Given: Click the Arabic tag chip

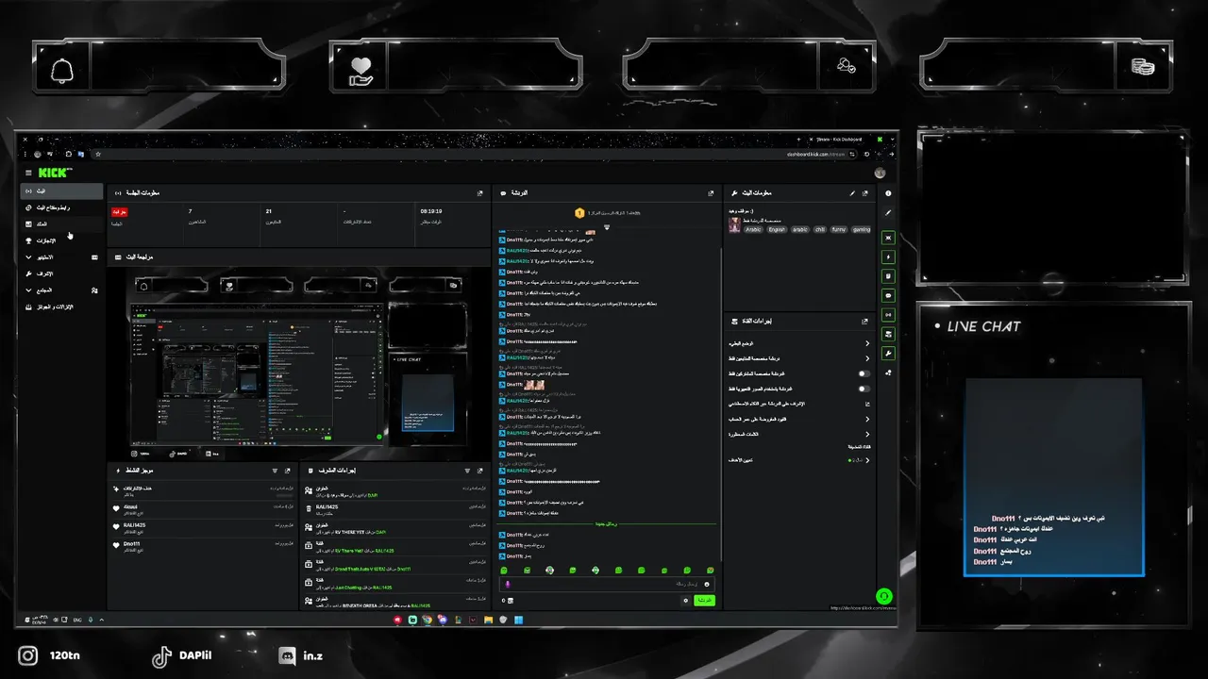Looking at the screenshot, I should point(753,229).
